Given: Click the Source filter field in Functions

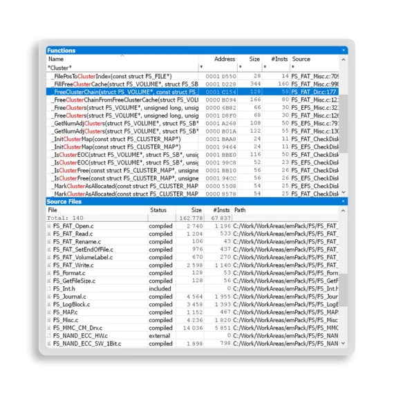Looking at the screenshot, I should click(315, 67).
